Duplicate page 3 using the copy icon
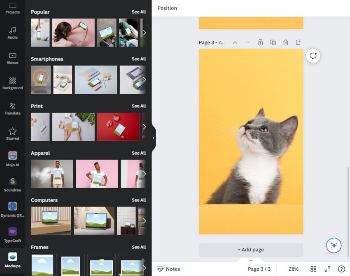 [273, 42]
